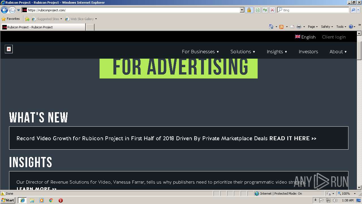Viewport: 362px width, 204px height.
Task: Click the Compatibility View icon
Action: (x=258, y=10)
